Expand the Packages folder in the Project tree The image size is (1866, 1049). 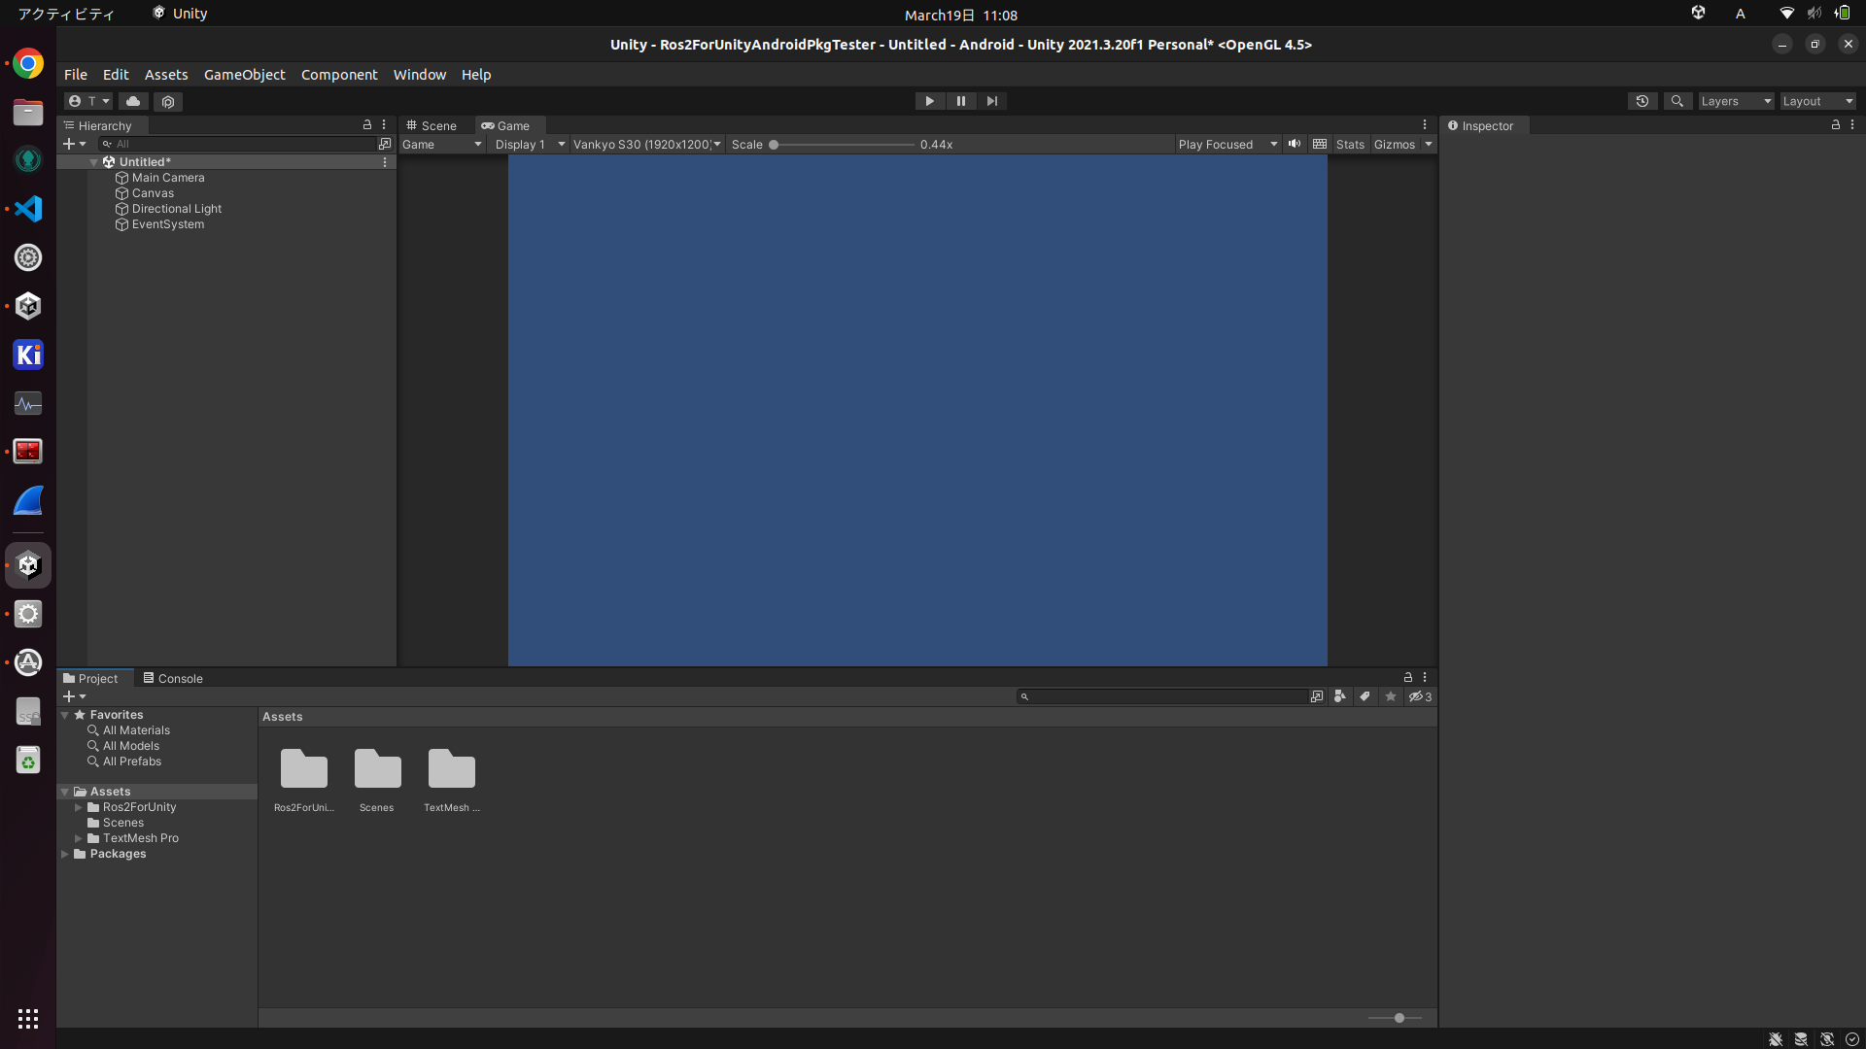pyautogui.click(x=66, y=854)
